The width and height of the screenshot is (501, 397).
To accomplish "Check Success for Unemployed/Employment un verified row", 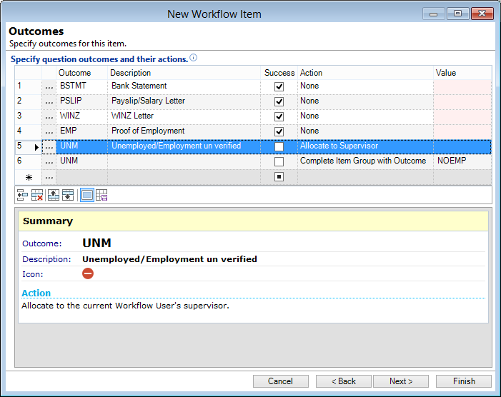I will (x=279, y=146).
